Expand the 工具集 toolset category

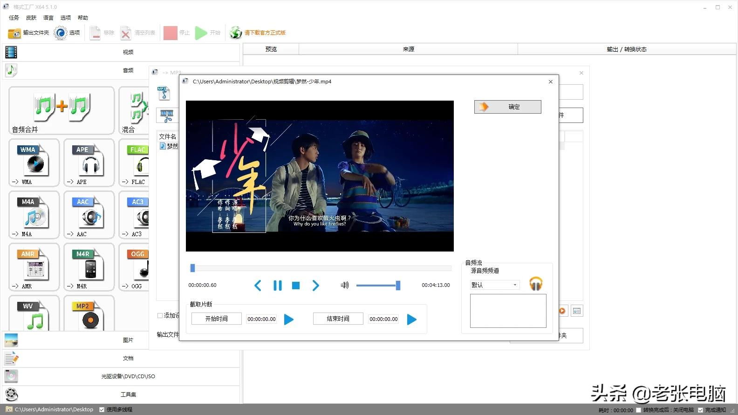[121, 395]
